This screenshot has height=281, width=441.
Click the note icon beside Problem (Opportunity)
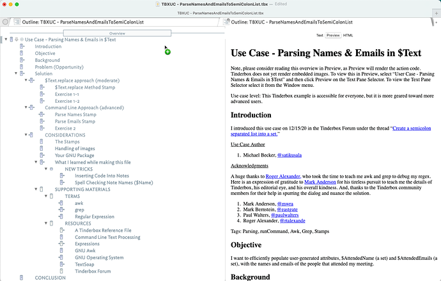(x=22, y=67)
